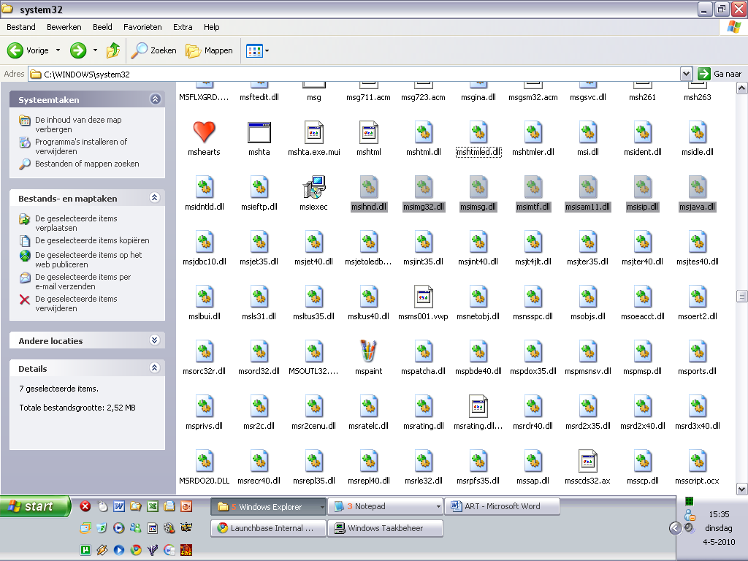Click the mshta application icon

click(x=259, y=133)
